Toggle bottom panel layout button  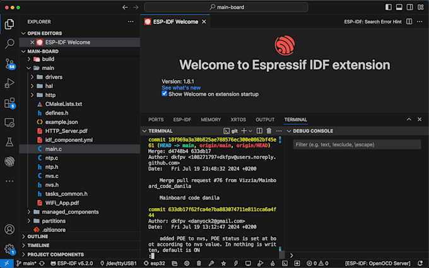coord(399,7)
